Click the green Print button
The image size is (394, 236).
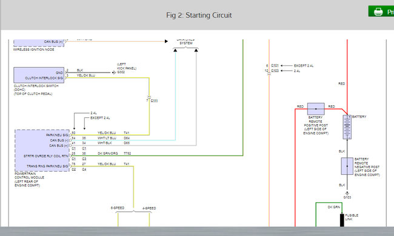coord(381,11)
